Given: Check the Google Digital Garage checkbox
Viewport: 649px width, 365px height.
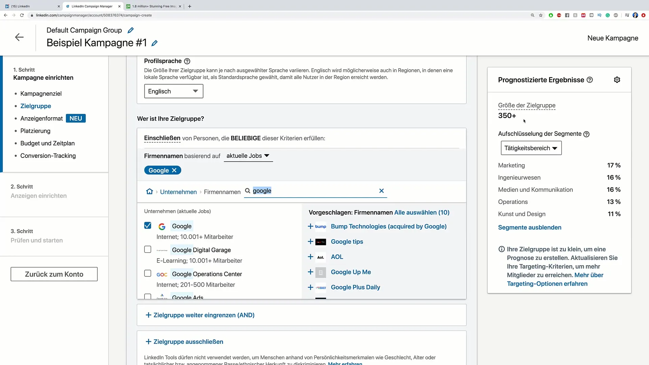Looking at the screenshot, I should [x=148, y=249].
